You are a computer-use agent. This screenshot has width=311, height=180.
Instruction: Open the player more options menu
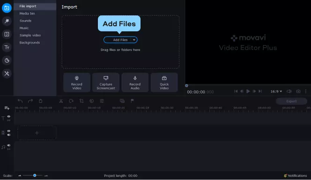coord(306,91)
